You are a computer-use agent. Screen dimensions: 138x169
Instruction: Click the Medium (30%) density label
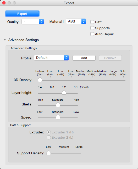(x=102, y=73)
